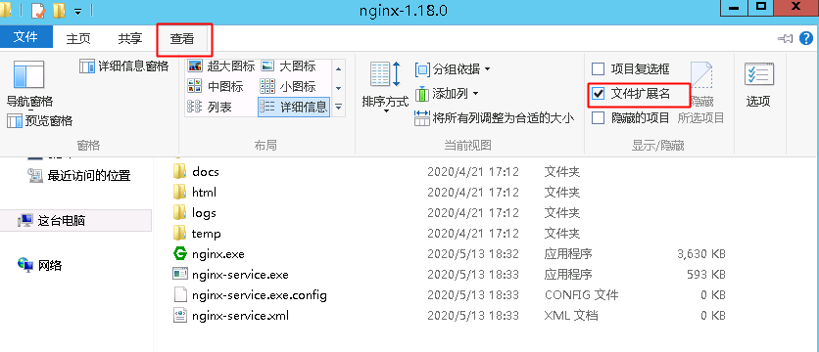Viewport: 819px width, 352px height.
Task: Click the html folder icon
Action: pyautogui.click(x=179, y=192)
